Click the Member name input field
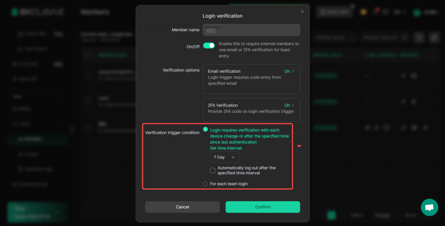This screenshot has height=226, width=445. point(252,30)
